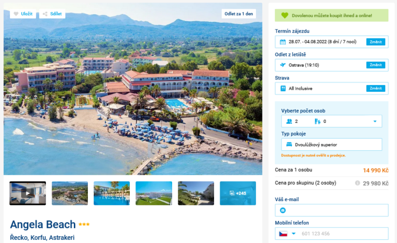
Task: Click the heart icon on Uložit
Action: [x=16, y=14]
